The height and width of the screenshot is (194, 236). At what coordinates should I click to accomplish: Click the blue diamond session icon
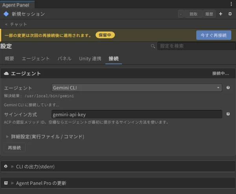(x=6, y=14)
